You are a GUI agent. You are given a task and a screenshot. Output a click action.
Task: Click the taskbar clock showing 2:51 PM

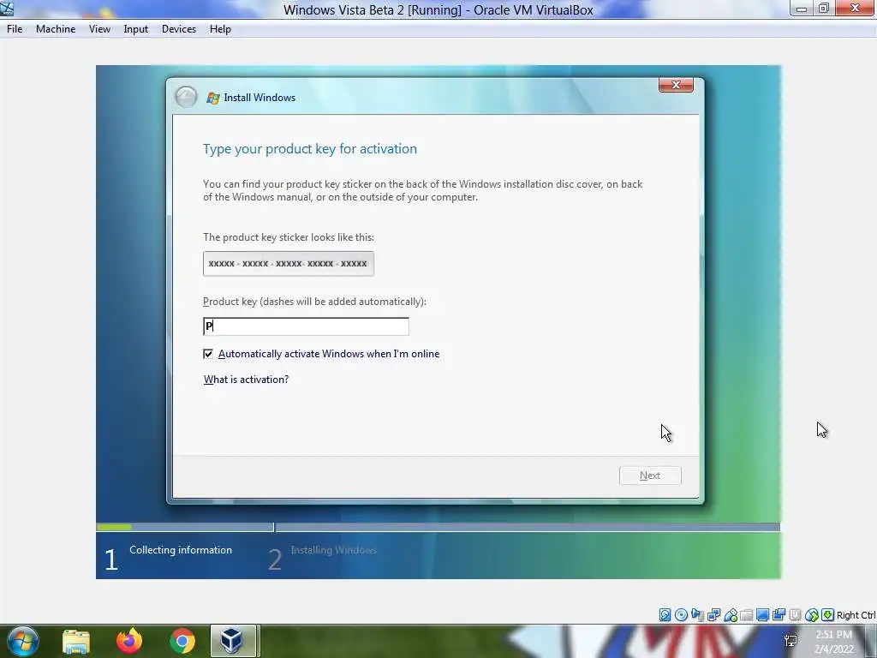833,641
